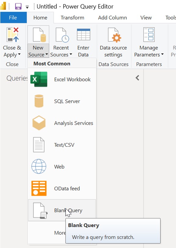
Task: Click the Excel Workbook green icon
Action: coord(39,79)
